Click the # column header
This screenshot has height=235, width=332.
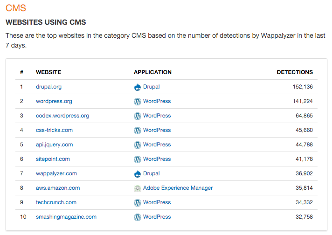21,72
